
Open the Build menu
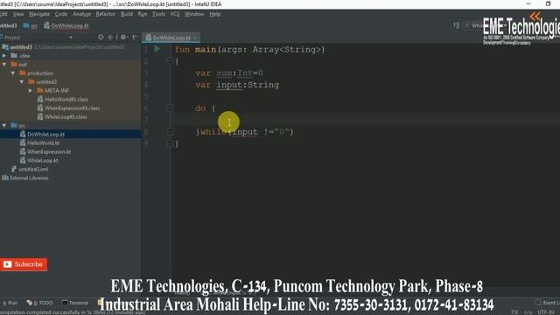126,14
